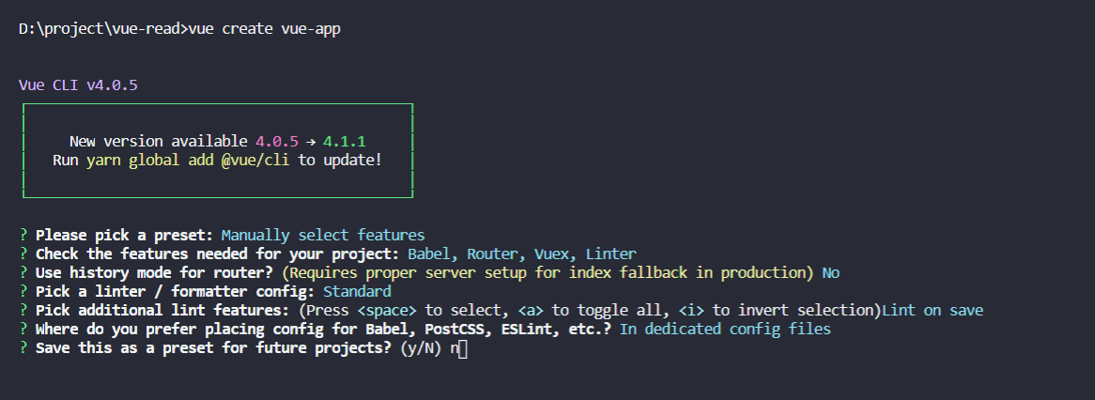Click the "New version available" notice text
The height and width of the screenshot is (400, 1095).
[158, 141]
